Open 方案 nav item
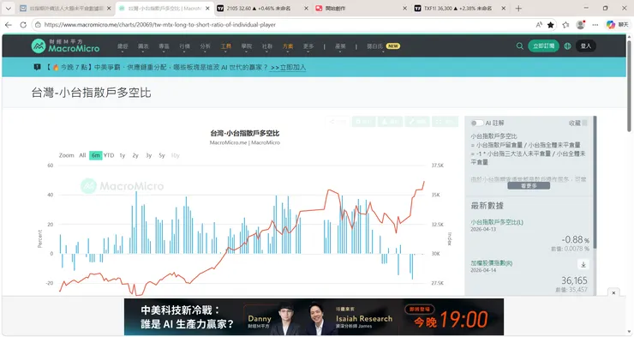This screenshot has height=337, width=634. coord(288,46)
